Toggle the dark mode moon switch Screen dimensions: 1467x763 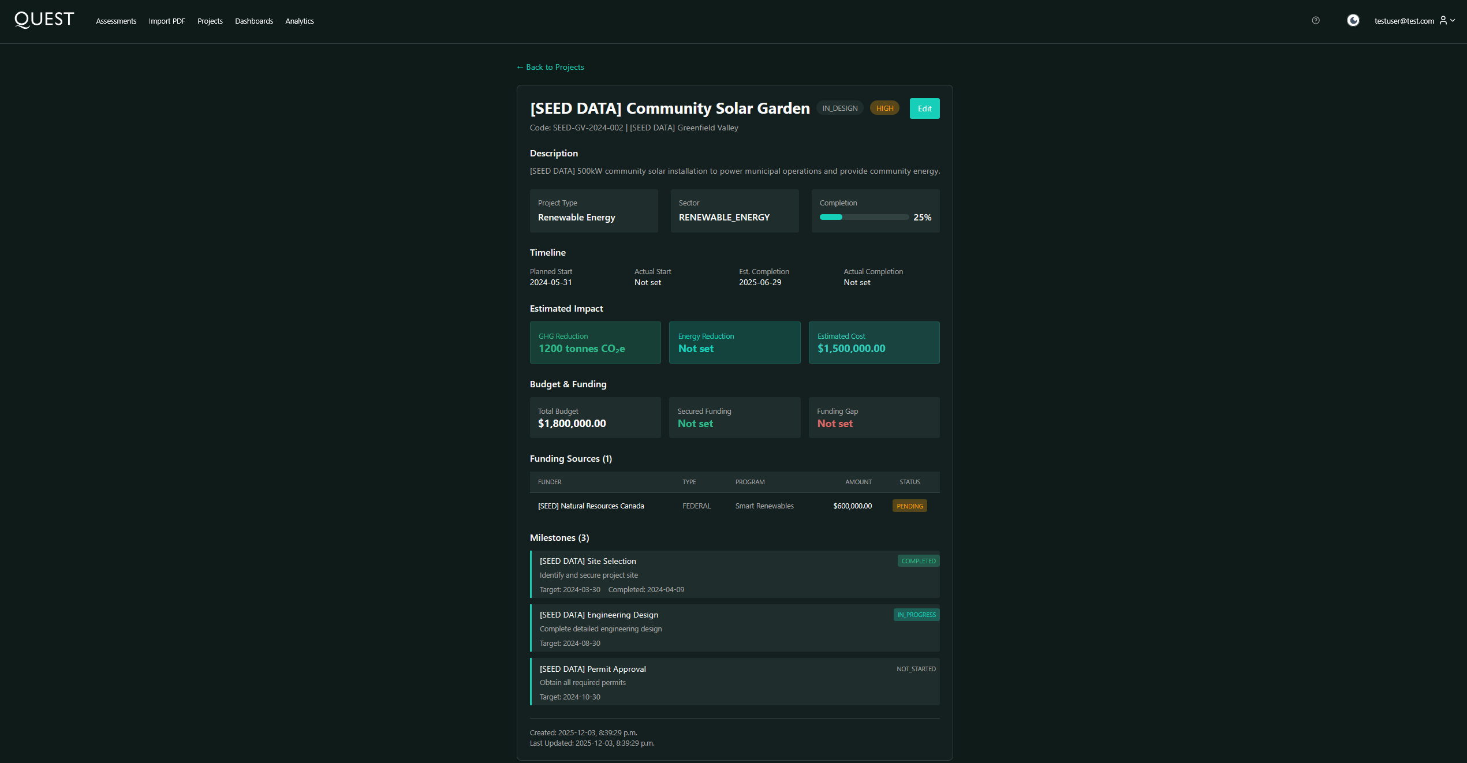(1353, 21)
